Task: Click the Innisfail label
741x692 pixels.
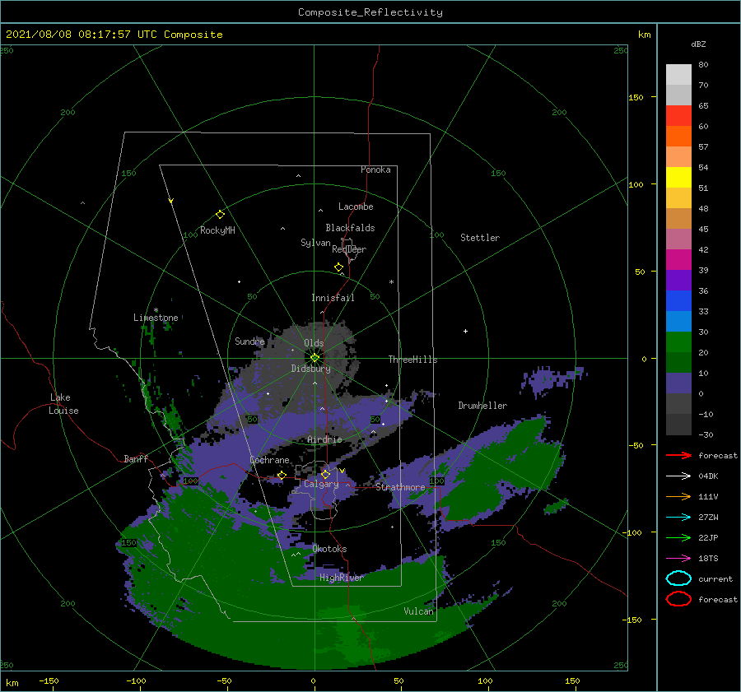Action: (x=333, y=298)
